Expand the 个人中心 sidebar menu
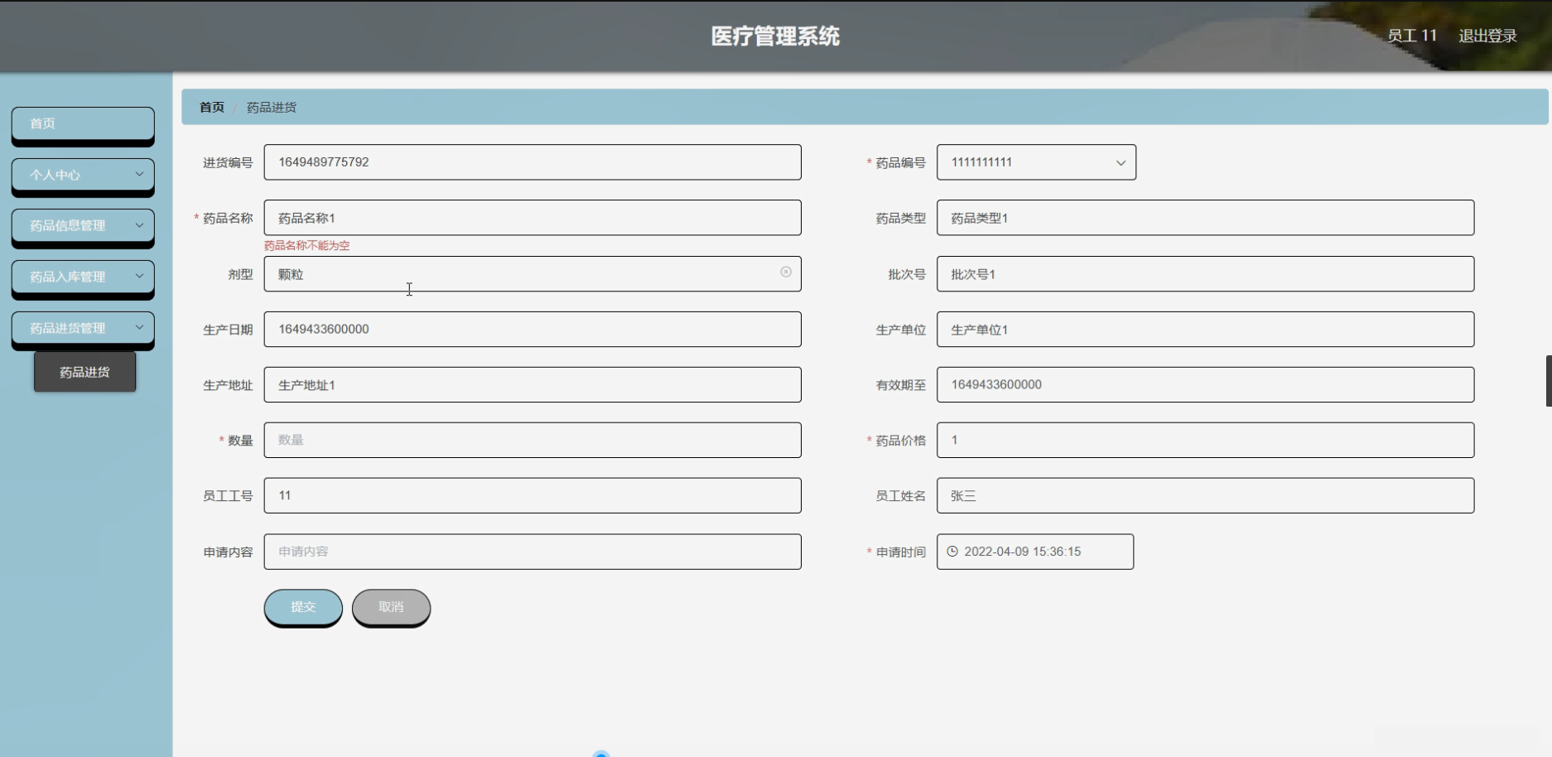The height and width of the screenshot is (757, 1552). coord(83,175)
